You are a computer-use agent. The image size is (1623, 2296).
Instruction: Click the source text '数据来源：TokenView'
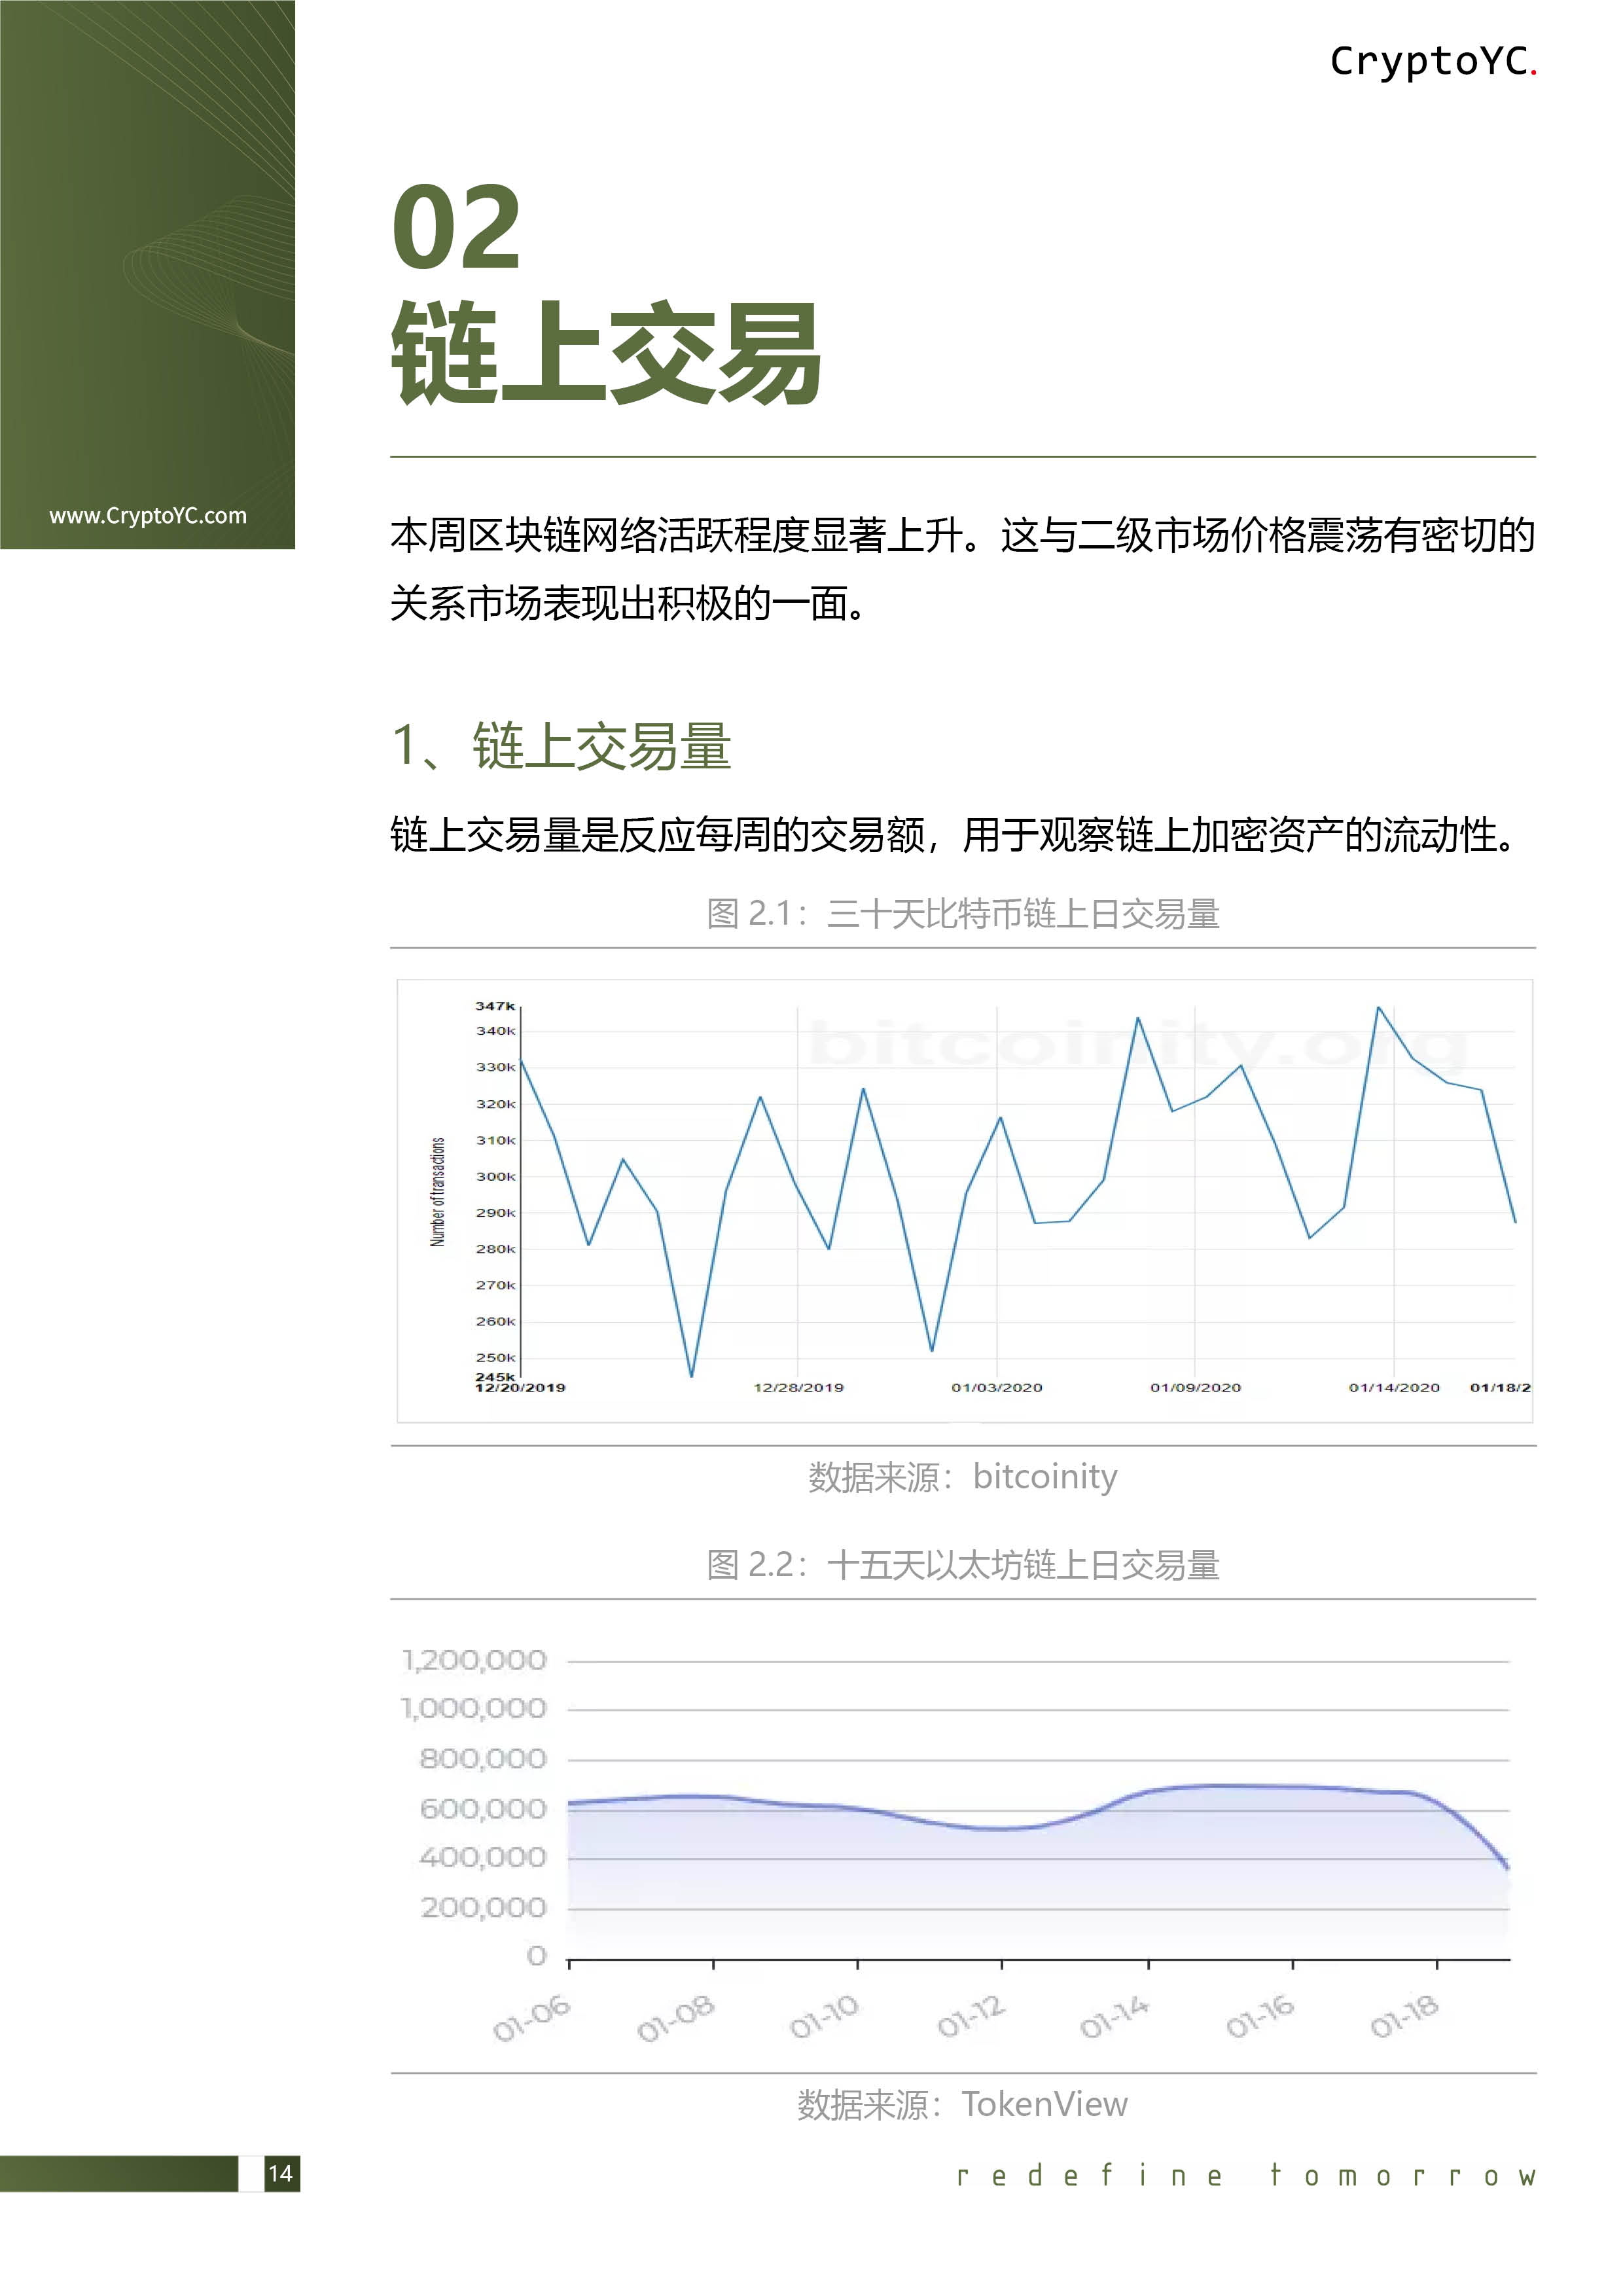point(963,2105)
